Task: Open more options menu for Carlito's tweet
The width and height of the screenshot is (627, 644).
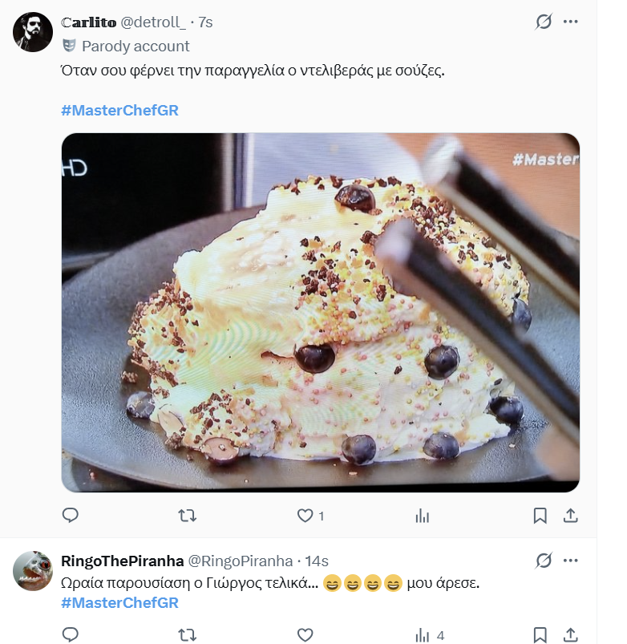Action: pos(571,22)
